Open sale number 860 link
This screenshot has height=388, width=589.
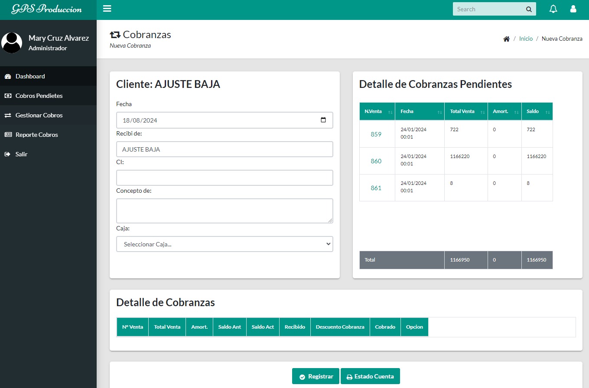pos(376,161)
